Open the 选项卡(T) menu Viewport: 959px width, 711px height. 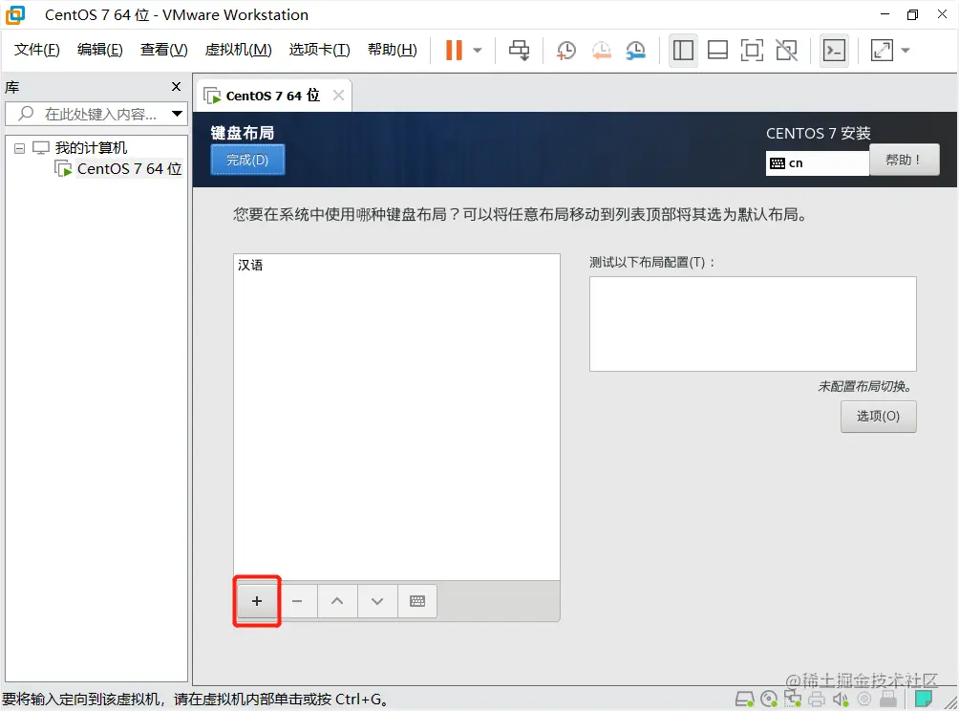coord(319,50)
